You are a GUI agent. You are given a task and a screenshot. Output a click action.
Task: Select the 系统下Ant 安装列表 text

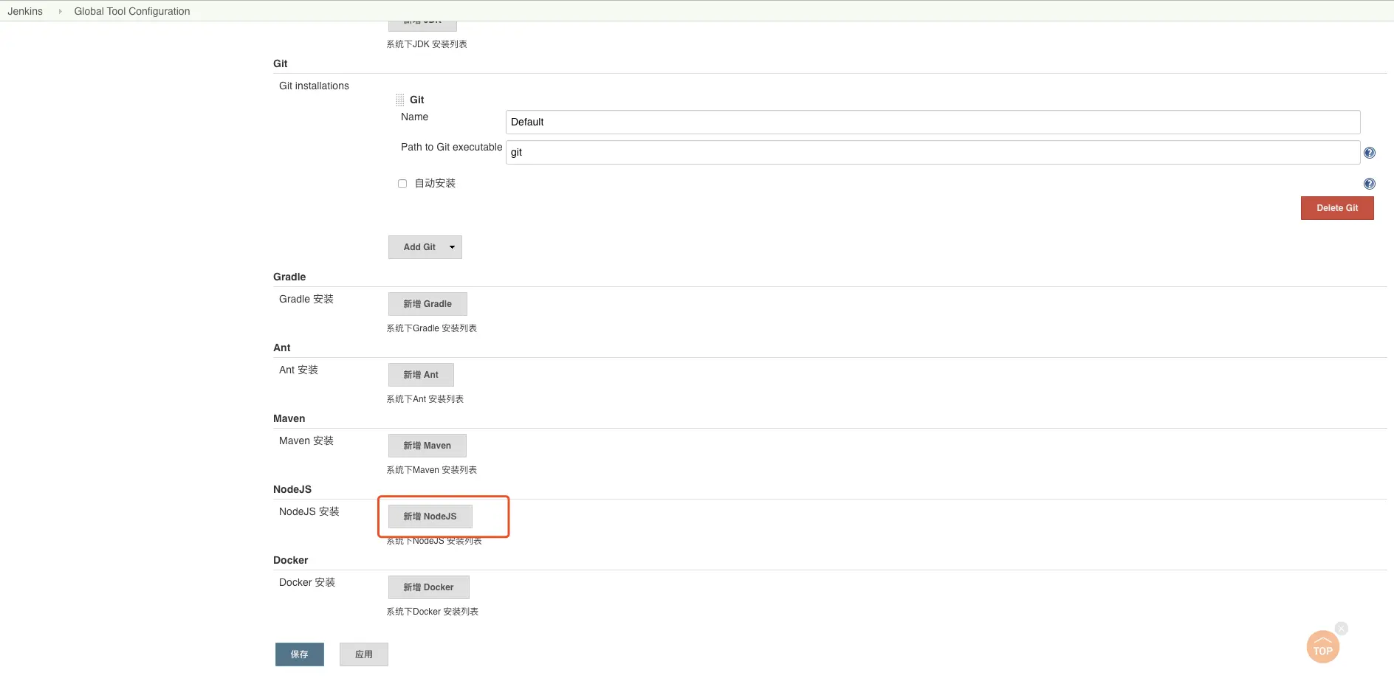click(x=425, y=399)
